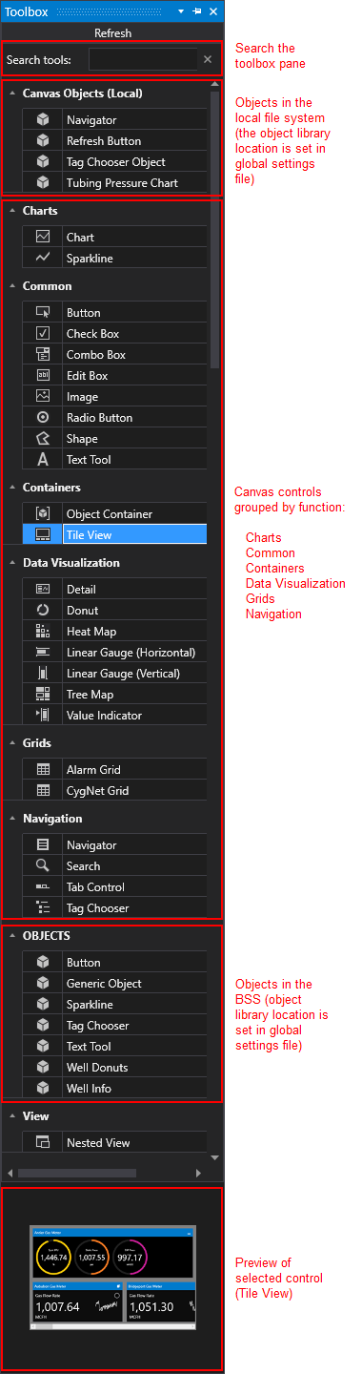The image size is (362, 1374).
Task: Select Sparkline in the OBJECTS list
Action: click(113, 1005)
